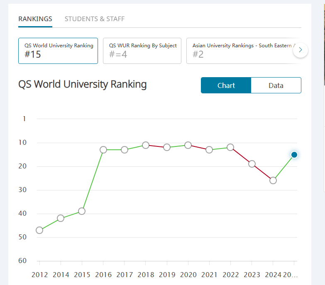Select Asian University Rankings South Eastern card

244,51
